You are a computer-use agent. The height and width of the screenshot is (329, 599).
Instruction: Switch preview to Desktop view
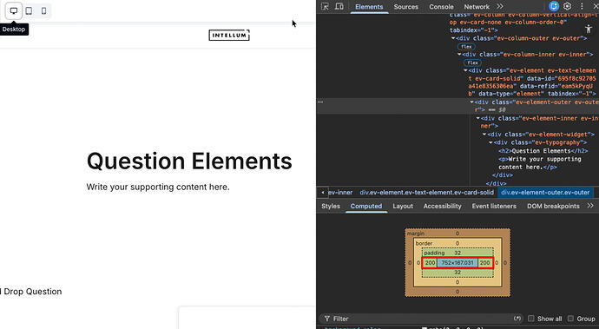click(14, 10)
